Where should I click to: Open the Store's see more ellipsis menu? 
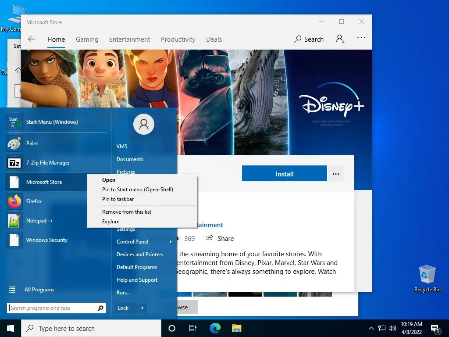[361, 38]
